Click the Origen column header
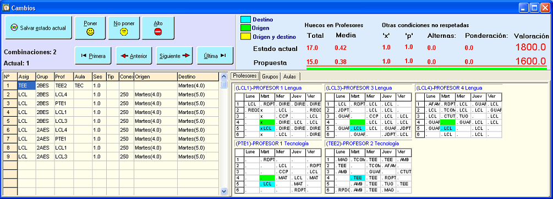The image size is (553, 199). pyautogui.click(x=156, y=77)
